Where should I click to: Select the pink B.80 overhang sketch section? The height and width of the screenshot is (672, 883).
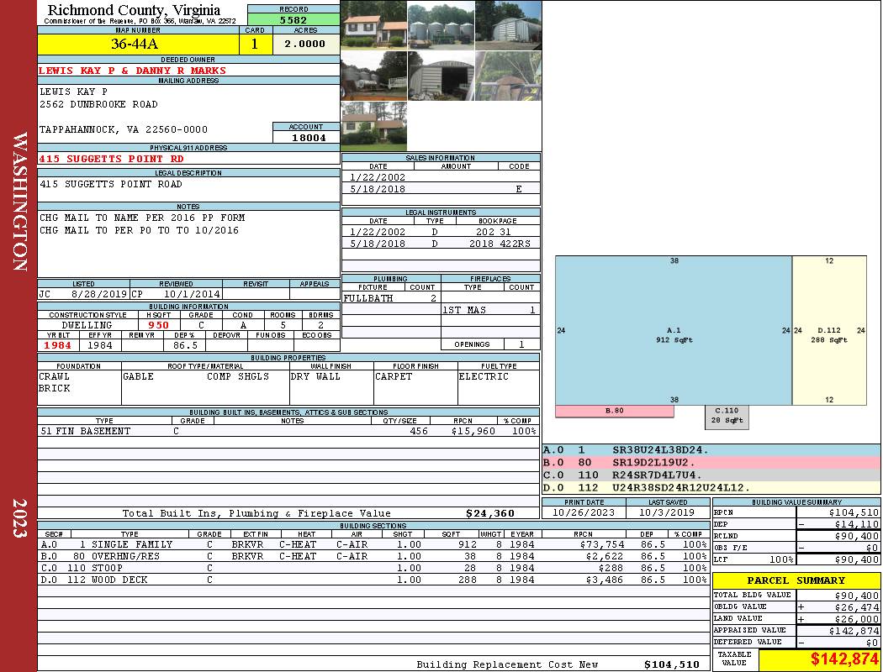pyautogui.click(x=615, y=412)
